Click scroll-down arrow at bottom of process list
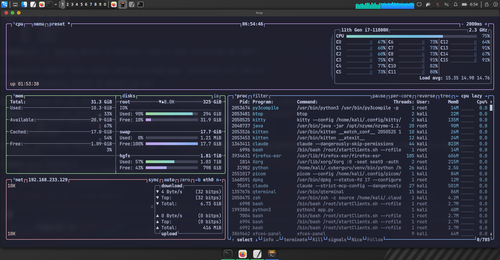This screenshot has height=260, width=500. click(x=491, y=234)
